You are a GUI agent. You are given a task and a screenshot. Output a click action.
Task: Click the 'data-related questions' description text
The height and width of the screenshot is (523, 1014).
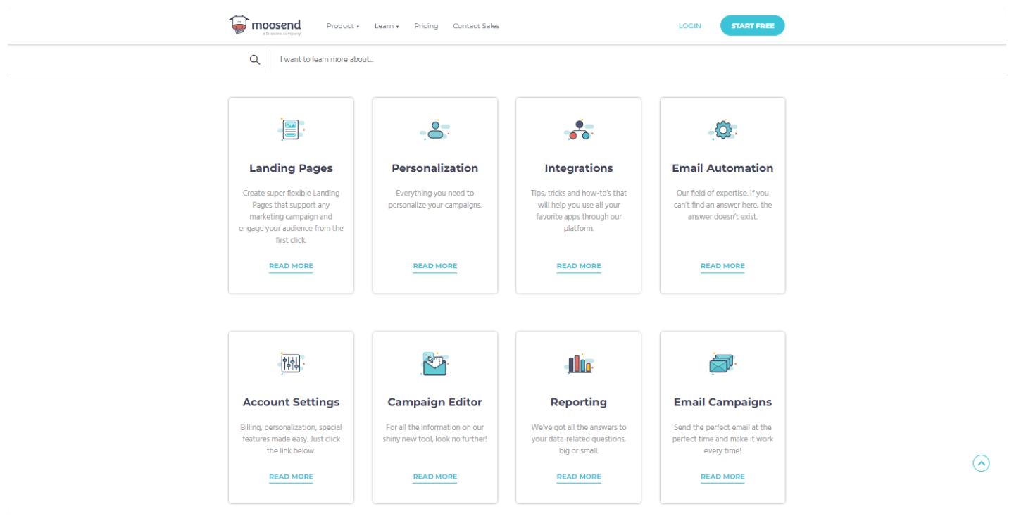pyautogui.click(x=579, y=439)
